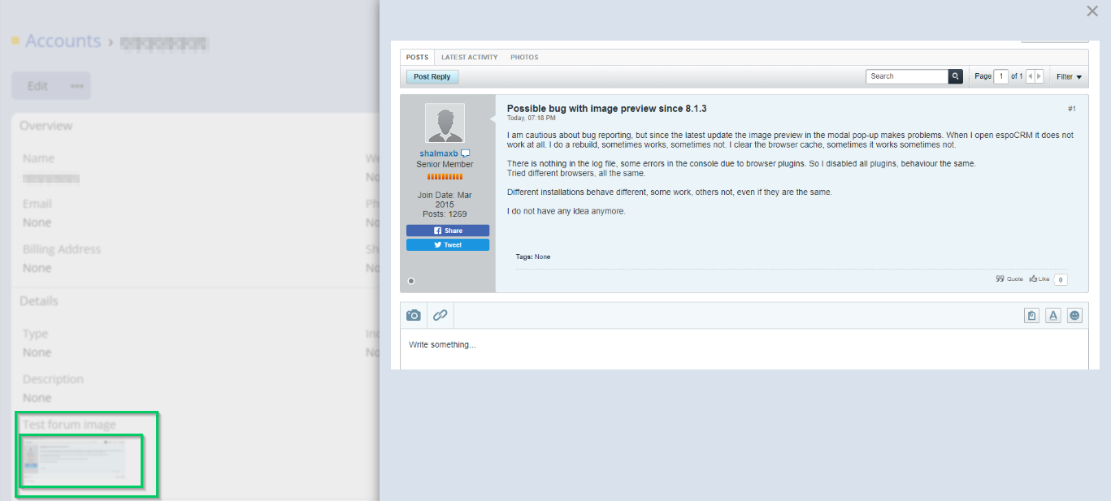Image resolution: width=1111 pixels, height=501 pixels.
Task: Click the Write something reply field
Action: pos(744,349)
